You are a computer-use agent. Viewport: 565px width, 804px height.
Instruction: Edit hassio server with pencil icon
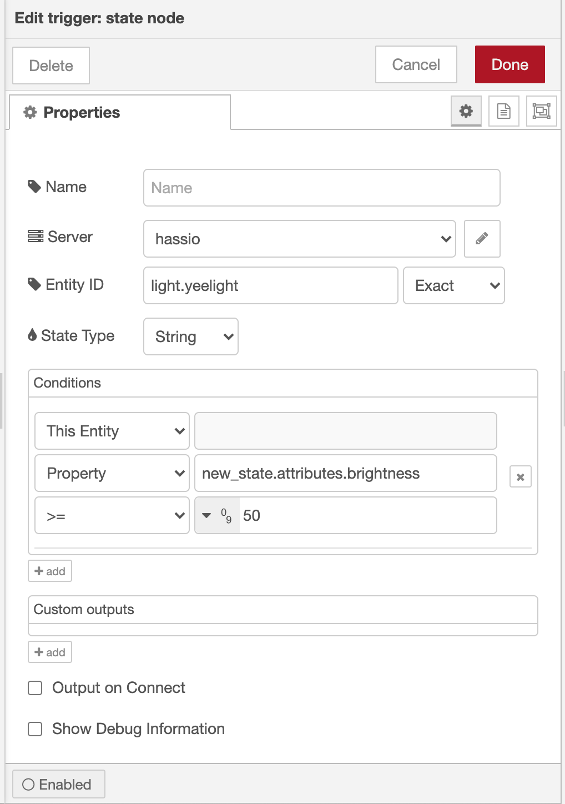[x=482, y=239]
